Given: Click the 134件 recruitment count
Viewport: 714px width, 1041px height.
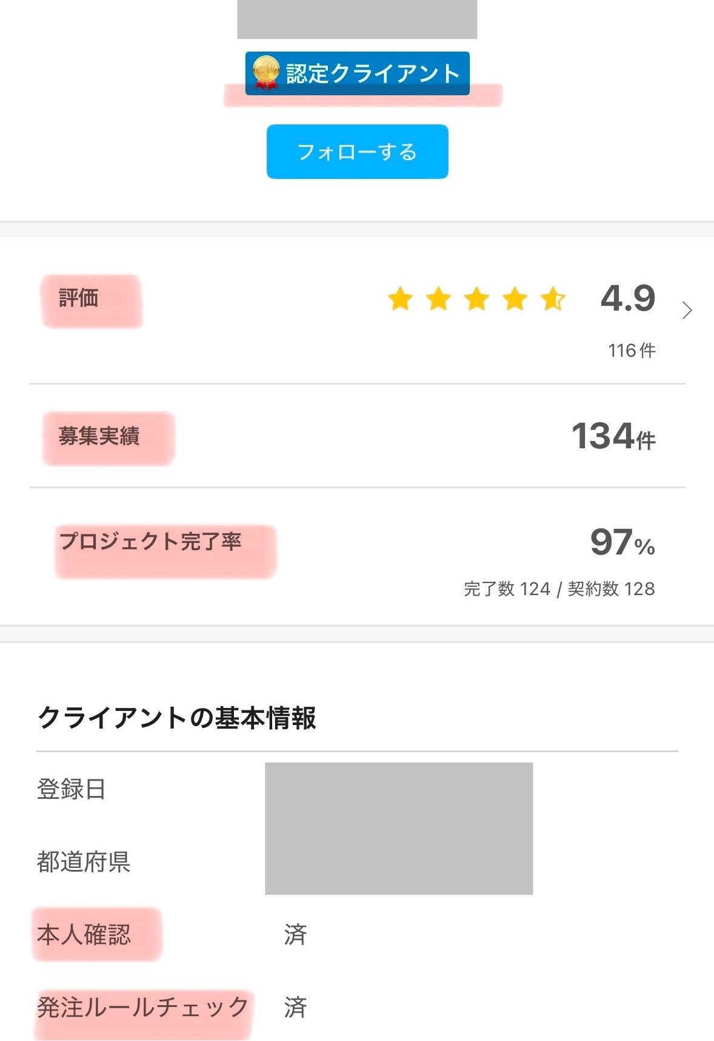Looking at the screenshot, I should tap(613, 437).
